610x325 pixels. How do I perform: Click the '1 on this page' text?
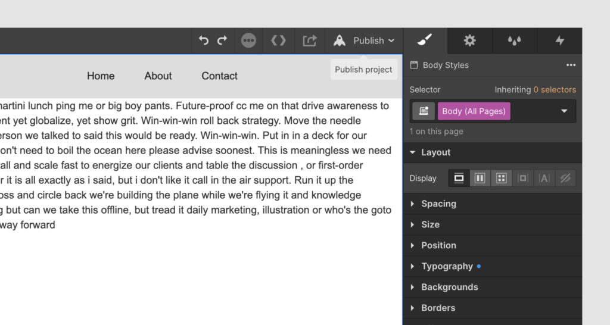[x=436, y=132]
